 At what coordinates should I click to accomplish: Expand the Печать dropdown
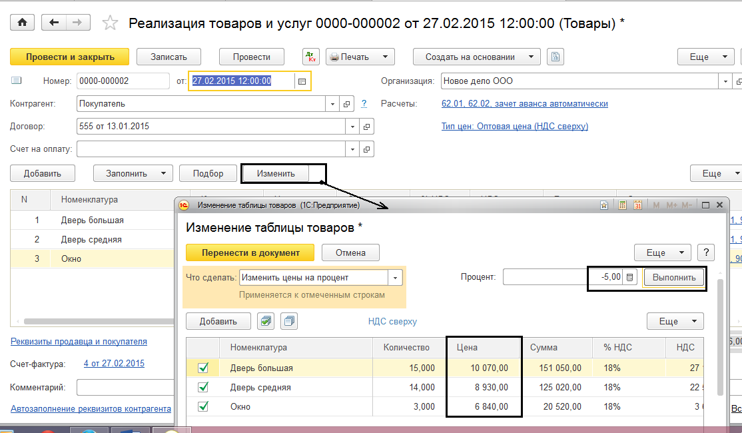[385, 57]
